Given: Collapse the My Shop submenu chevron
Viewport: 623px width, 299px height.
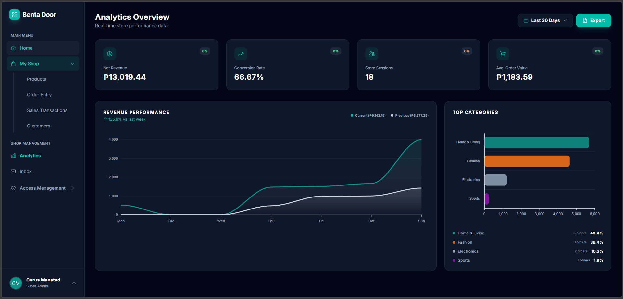Looking at the screenshot, I should pyautogui.click(x=73, y=64).
